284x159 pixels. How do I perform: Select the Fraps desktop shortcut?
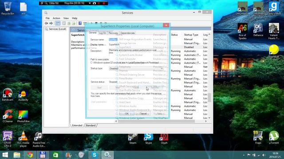pos(258,137)
